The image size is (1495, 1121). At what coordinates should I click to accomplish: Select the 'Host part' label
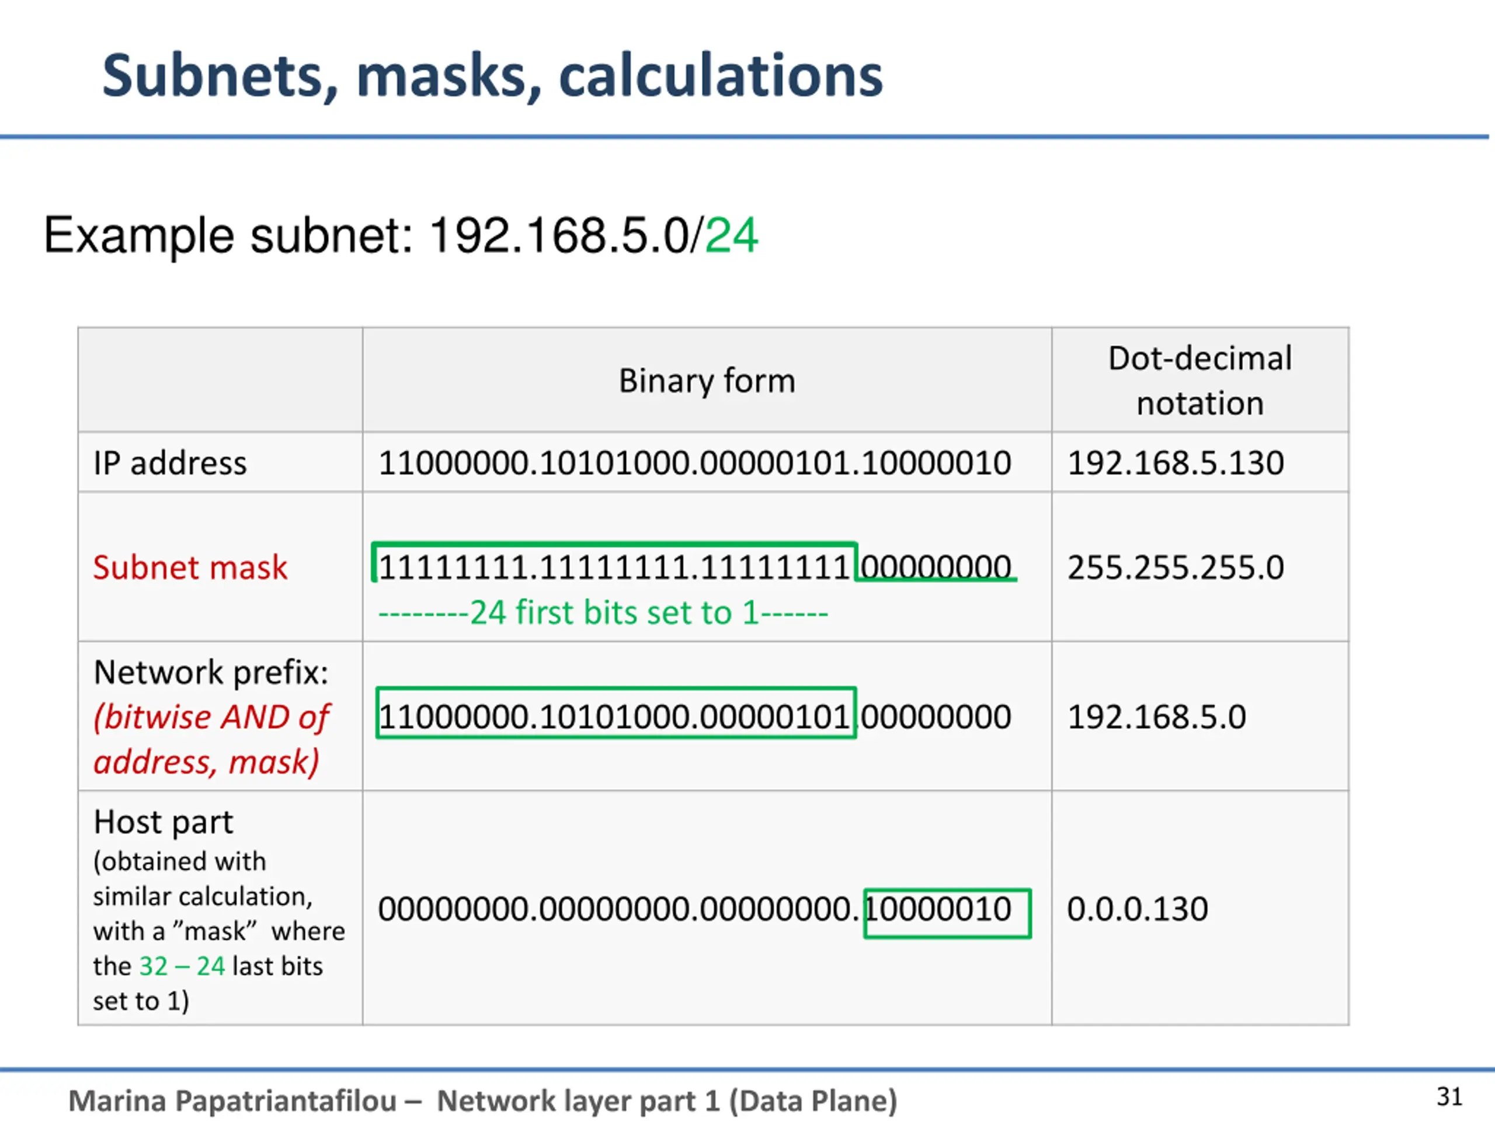(163, 822)
